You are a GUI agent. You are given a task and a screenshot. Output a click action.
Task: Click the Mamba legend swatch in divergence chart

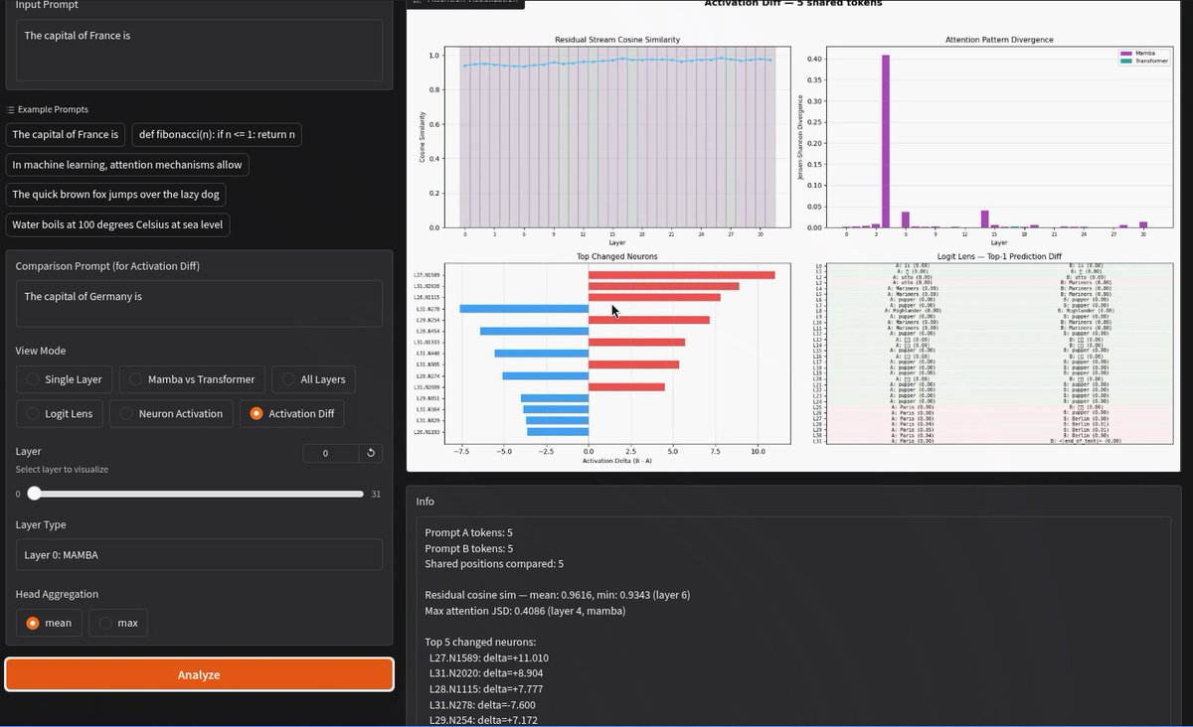tap(1125, 53)
